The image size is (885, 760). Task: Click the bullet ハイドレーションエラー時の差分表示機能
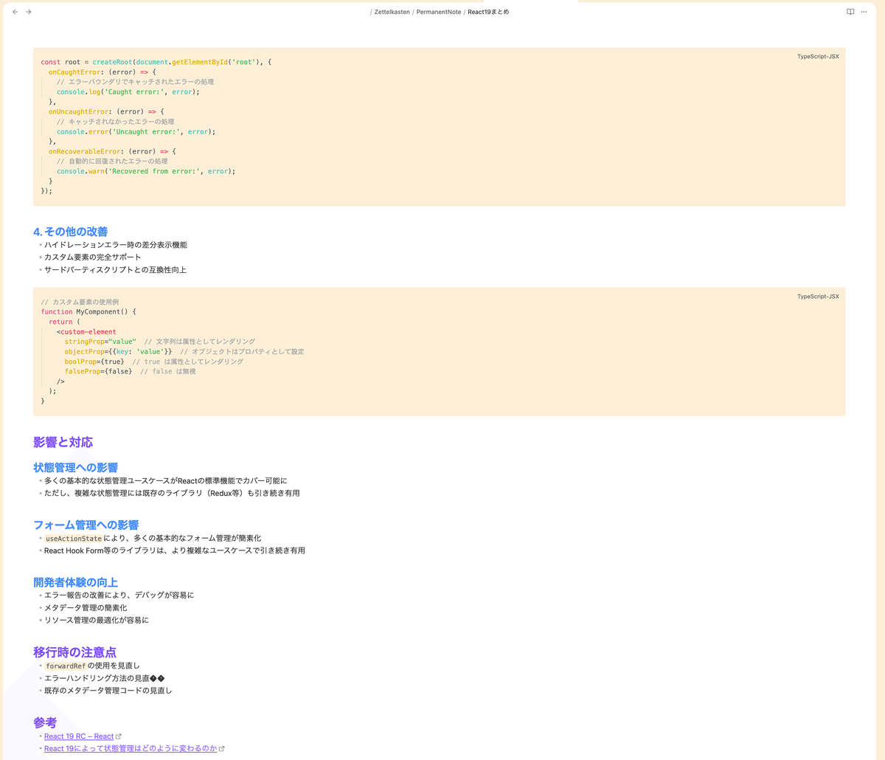click(116, 245)
